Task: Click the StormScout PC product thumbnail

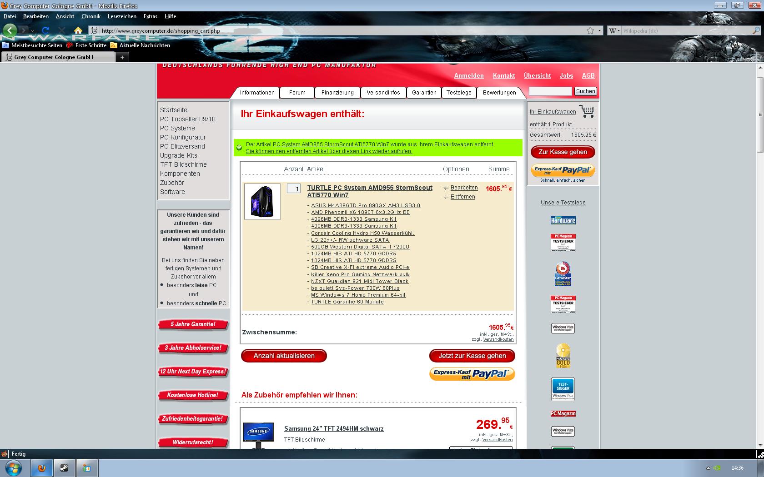Action: point(262,202)
